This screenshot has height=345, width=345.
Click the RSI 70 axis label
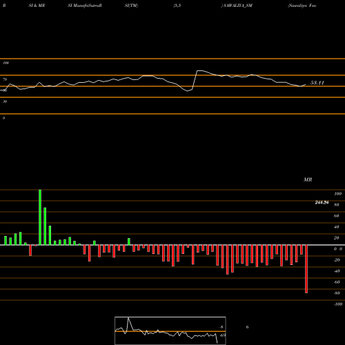5,79
